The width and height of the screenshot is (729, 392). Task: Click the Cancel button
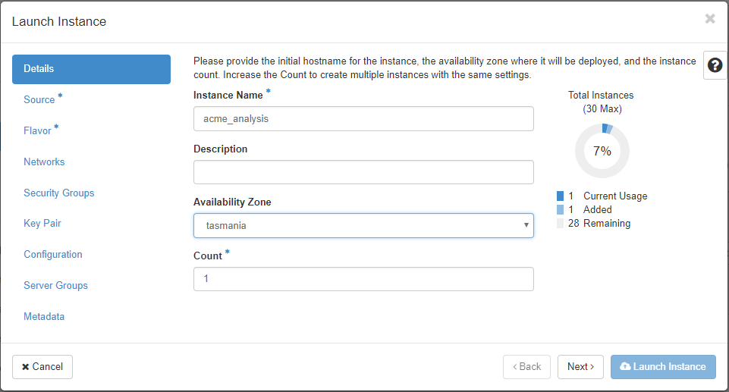coord(42,367)
